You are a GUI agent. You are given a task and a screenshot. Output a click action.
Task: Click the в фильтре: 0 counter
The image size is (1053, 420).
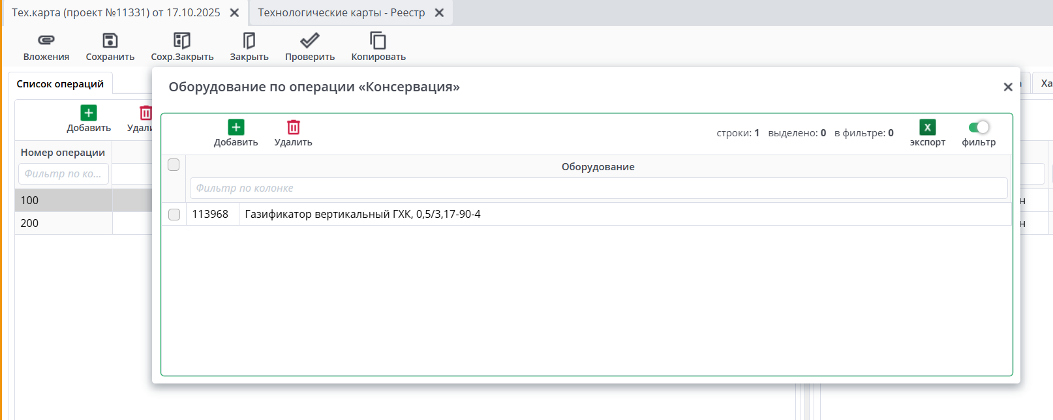point(864,133)
